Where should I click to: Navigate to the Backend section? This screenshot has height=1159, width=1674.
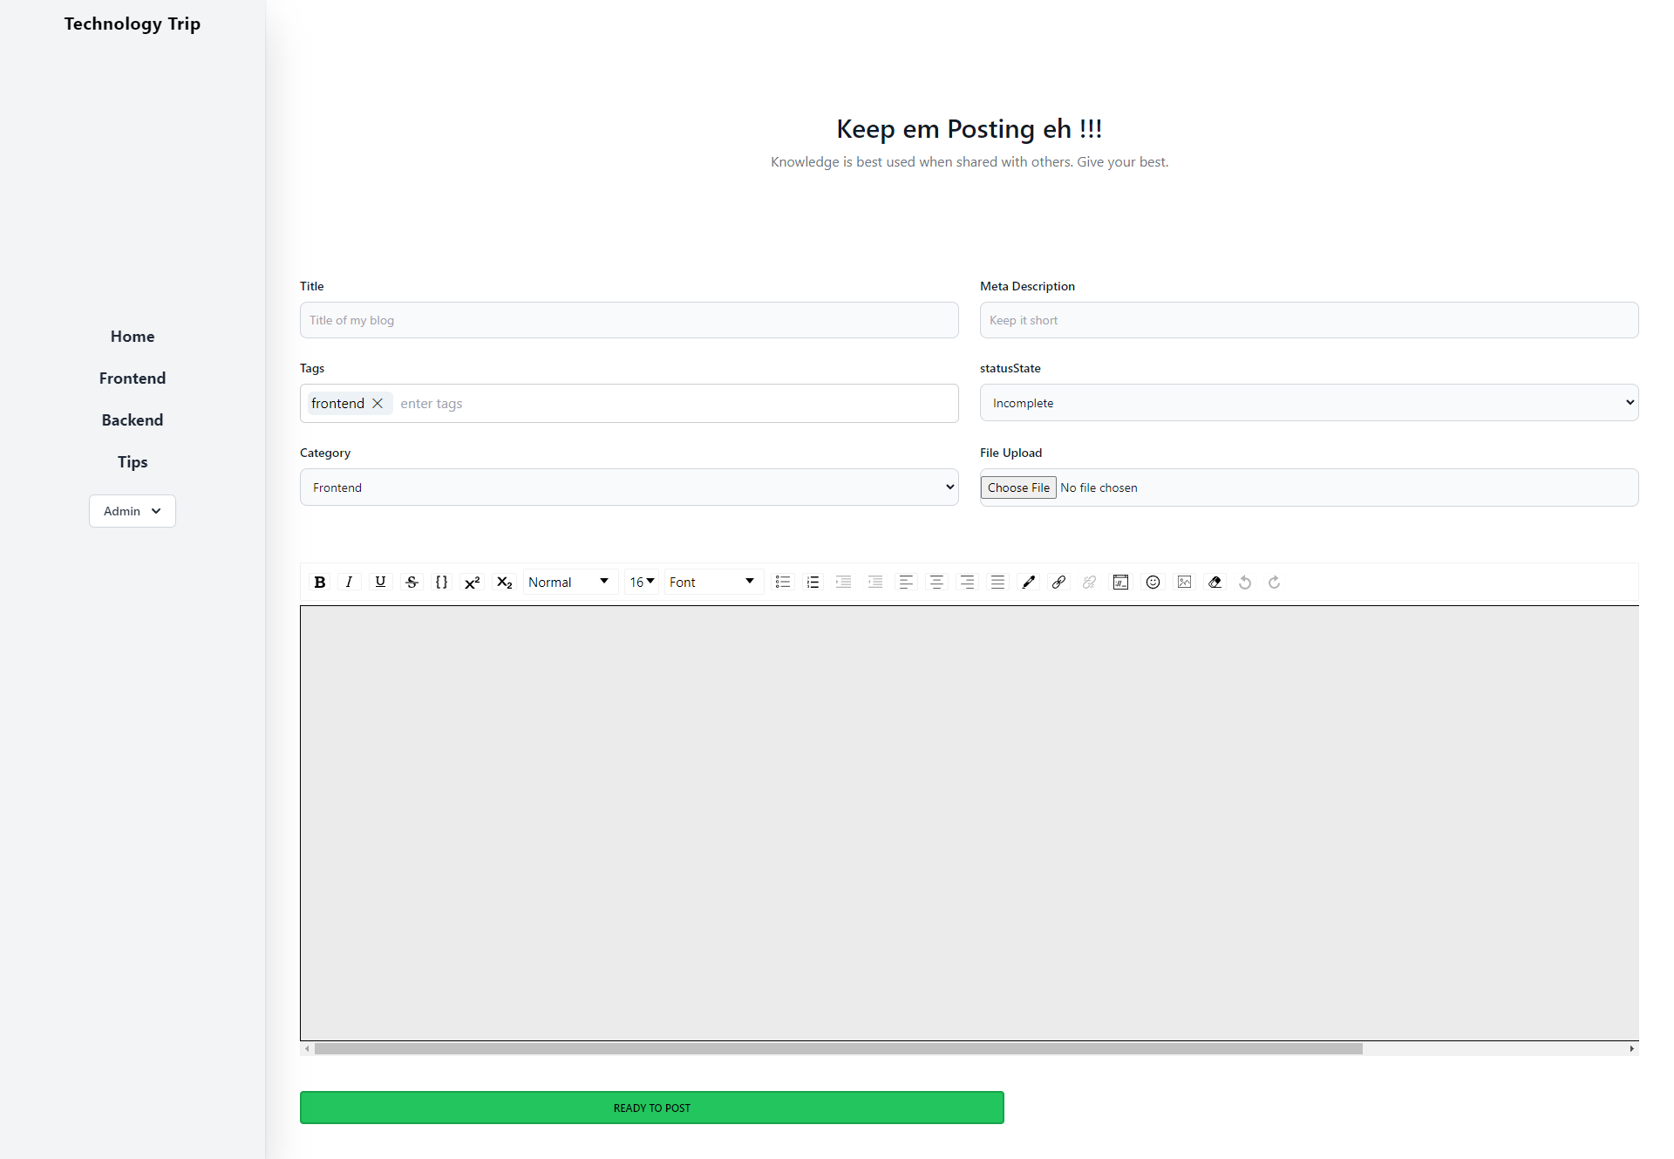[132, 419]
